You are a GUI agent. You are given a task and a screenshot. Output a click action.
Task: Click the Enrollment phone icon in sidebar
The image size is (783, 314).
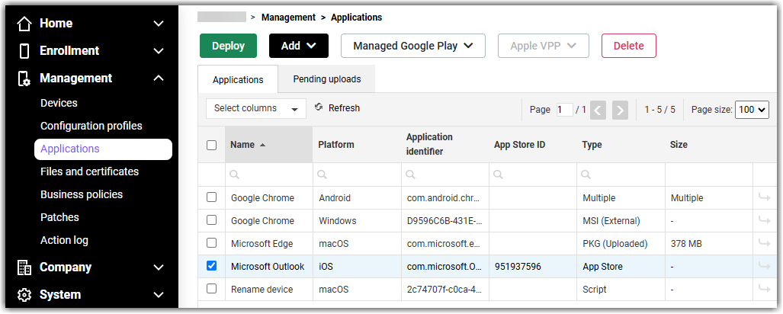pyautogui.click(x=24, y=51)
